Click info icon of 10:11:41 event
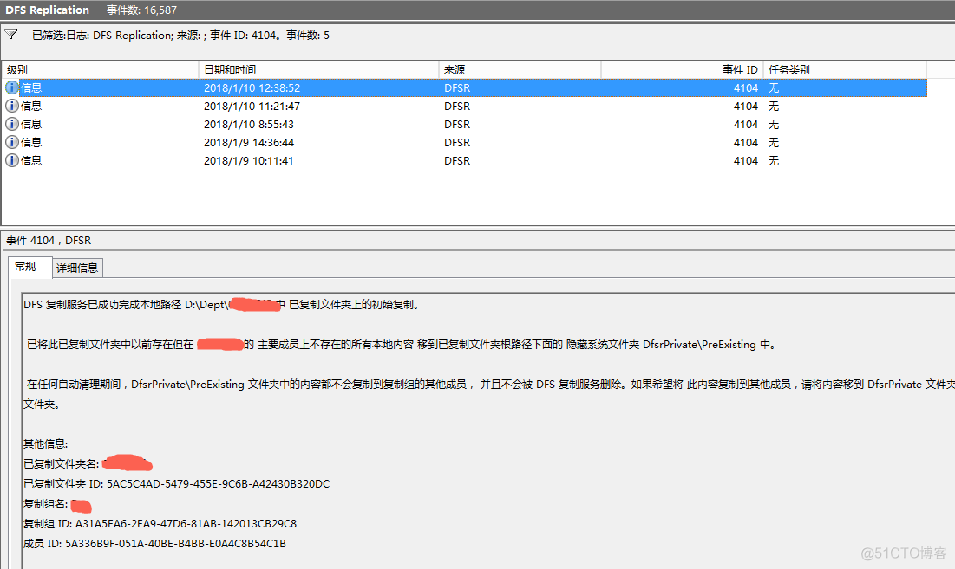The image size is (955, 569). click(11, 160)
